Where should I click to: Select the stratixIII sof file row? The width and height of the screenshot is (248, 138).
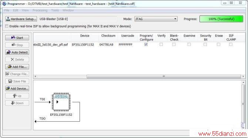click(x=139, y=44)
